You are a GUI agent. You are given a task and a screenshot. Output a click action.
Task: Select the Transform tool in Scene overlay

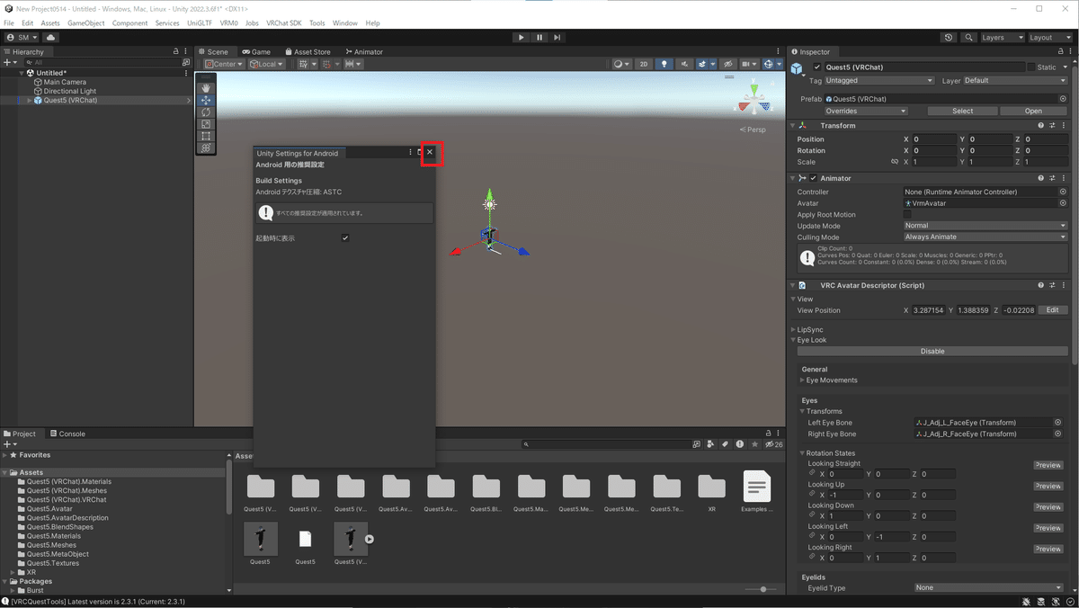(x=206, y=148)
